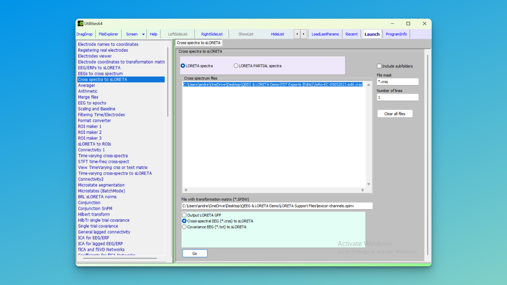Select LORETA PARTIAL spectra option
The image size is (507, 285).
(x=236, y=66)
